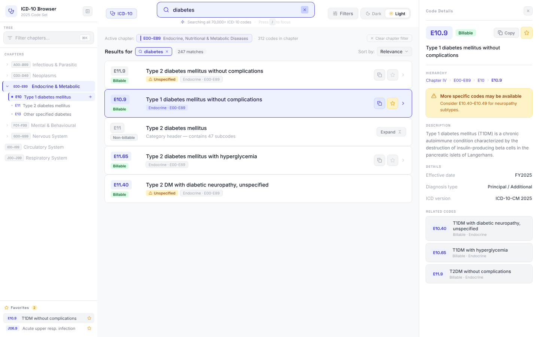Viewport: 539px width, 337px height.
Task: Open the Filters panel
Action: pos(342,13)
